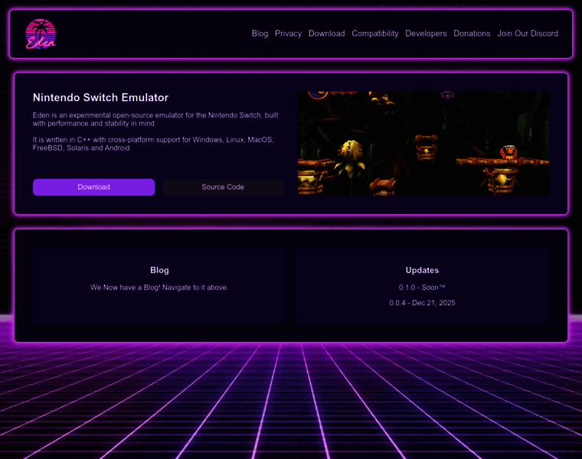Click the Source Code button
Image resolution: width=582 pixels, height=459 pixels.
[x=223, y=187]
